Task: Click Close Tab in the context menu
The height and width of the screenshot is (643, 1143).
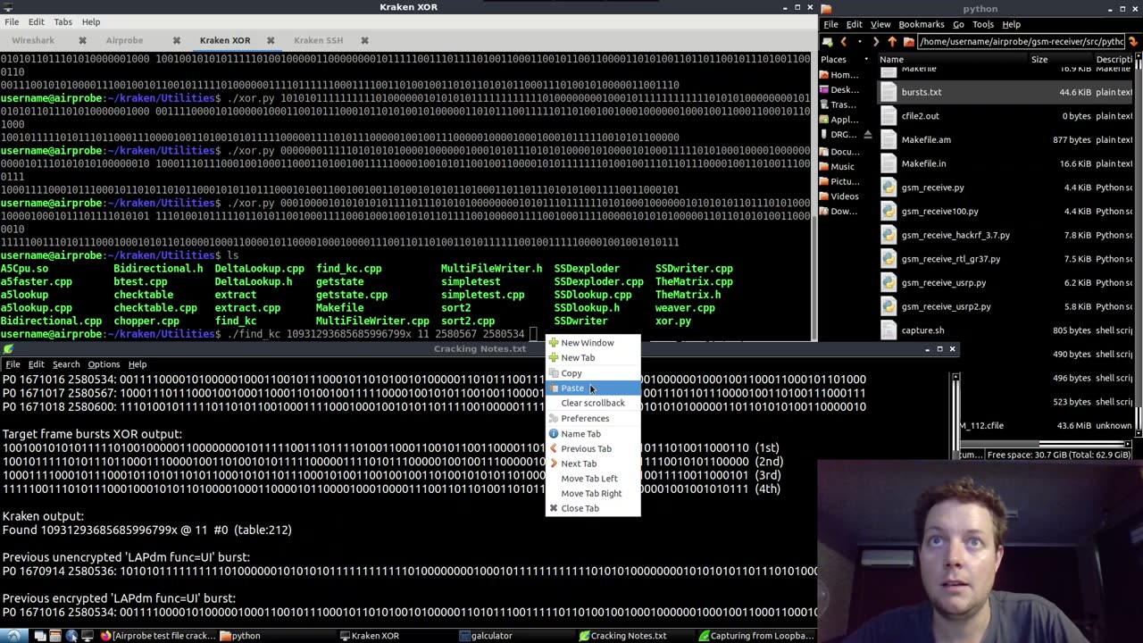Action: coord(593,508)
